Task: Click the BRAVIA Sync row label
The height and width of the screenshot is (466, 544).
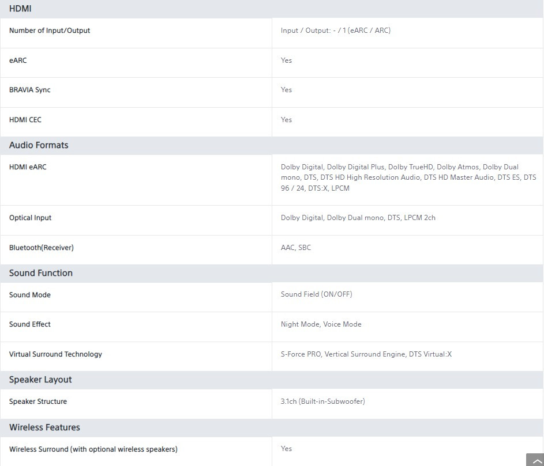Action: click(30, 90)
